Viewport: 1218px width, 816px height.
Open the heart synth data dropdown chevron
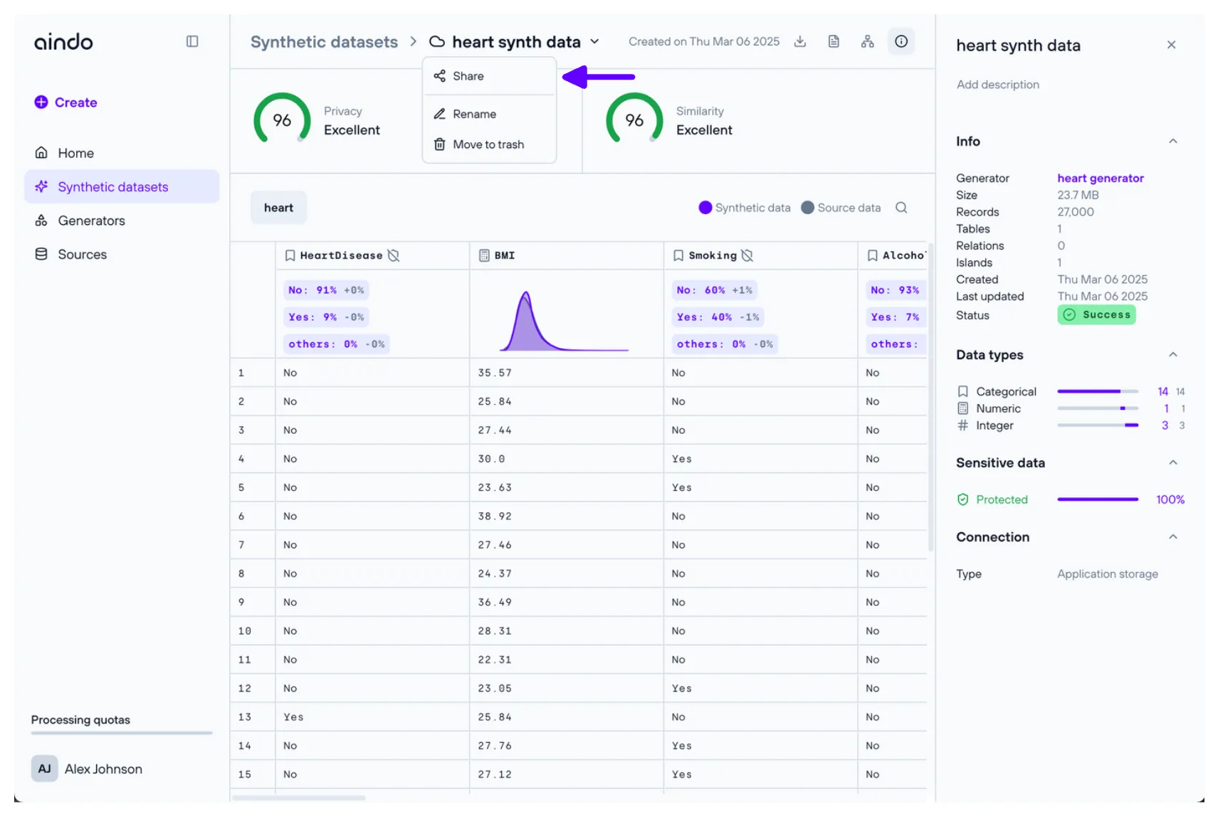click(594, 42)
